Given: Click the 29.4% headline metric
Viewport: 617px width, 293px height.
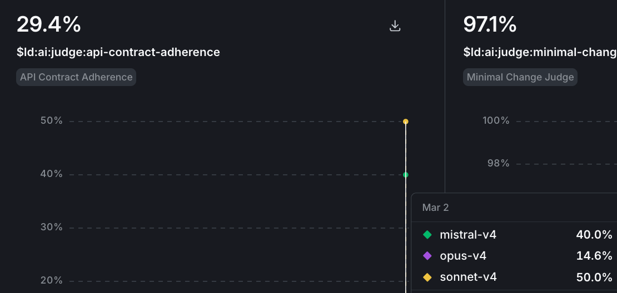Looking at the screenshot, I should pos(49,25).
